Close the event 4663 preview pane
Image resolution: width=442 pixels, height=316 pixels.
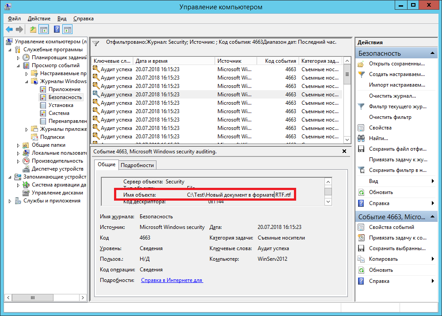pyautogui.click(x=344, y=151)
